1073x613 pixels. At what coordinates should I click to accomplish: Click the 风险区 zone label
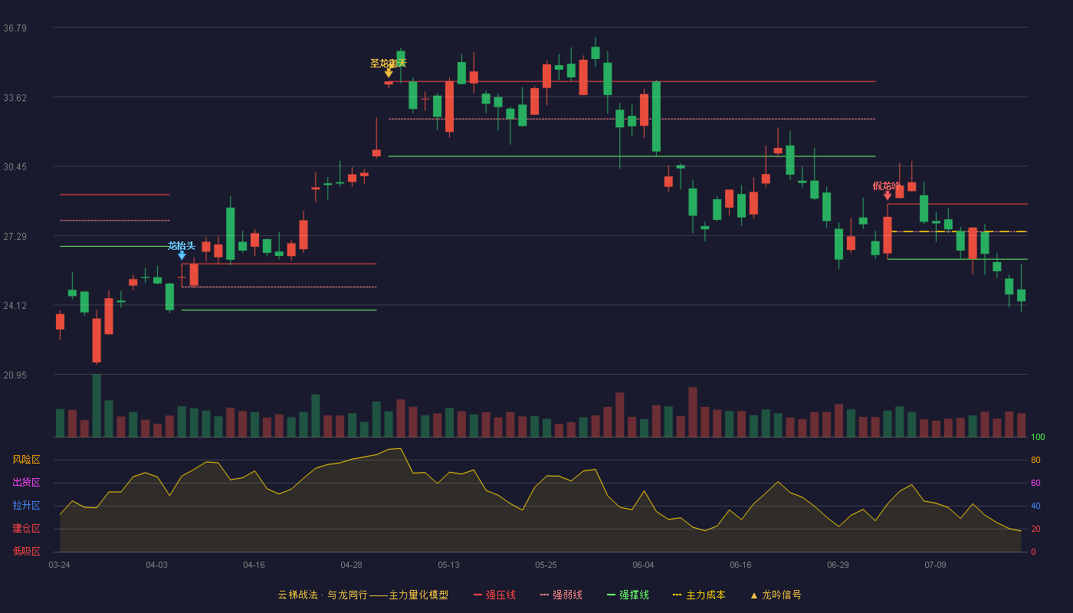coord(27,460)
